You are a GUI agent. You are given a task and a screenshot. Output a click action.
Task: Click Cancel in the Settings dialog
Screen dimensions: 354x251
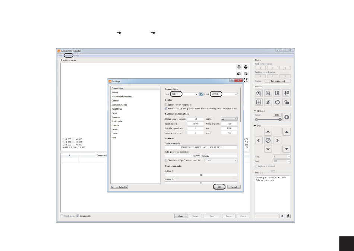[x=234, y=187]
